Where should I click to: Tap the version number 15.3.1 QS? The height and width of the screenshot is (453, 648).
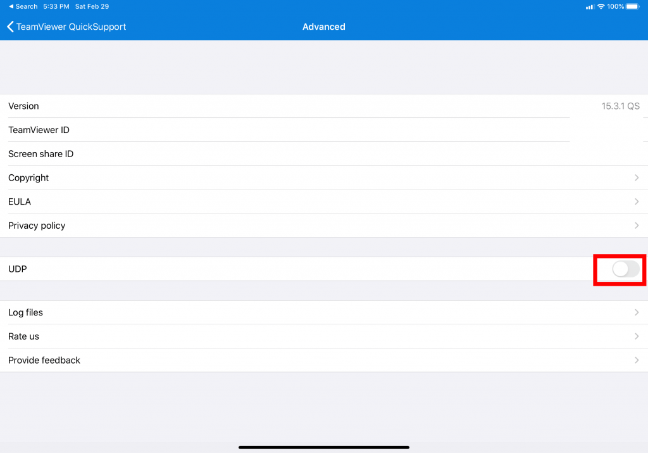[x=620, y=106]
